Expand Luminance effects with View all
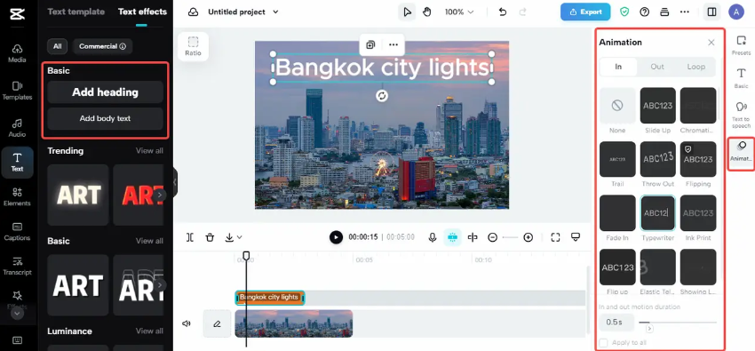The image size is (755, 351). click(149, 331)
